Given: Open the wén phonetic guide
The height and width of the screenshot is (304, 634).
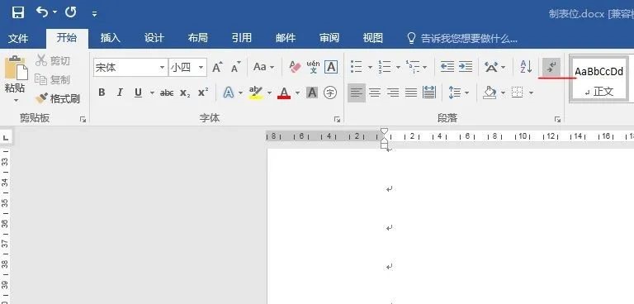Looking at the screenshot, I should (313, 67).
